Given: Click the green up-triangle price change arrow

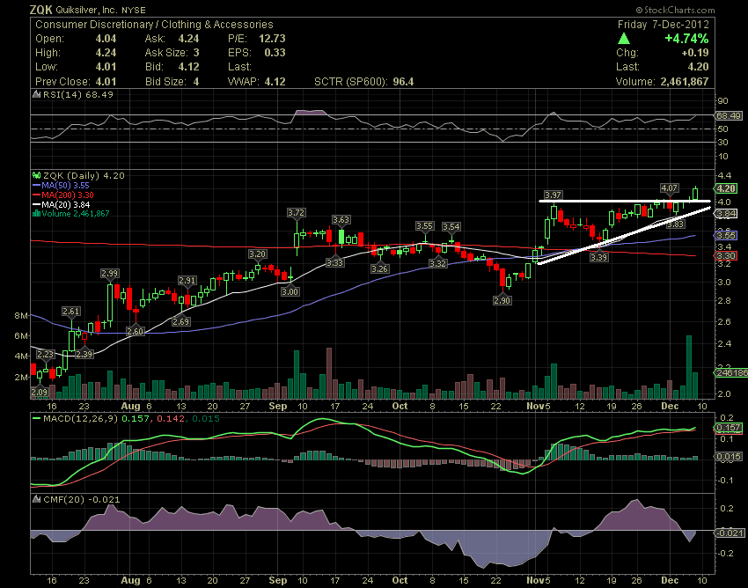Looking at the screenshot, I should point(624,39).
